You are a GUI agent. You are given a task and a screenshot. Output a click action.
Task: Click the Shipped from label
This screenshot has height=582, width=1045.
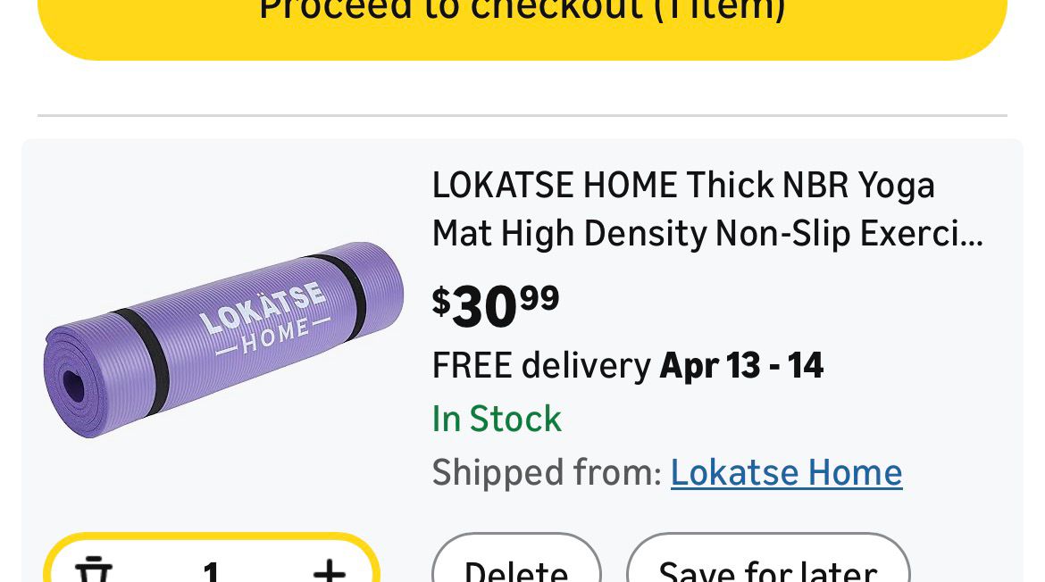coord(547,472)
